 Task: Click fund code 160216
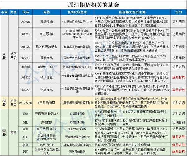coord(26,58)
